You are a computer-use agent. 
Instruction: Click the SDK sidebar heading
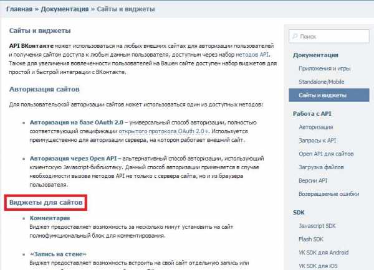[299, 212]
